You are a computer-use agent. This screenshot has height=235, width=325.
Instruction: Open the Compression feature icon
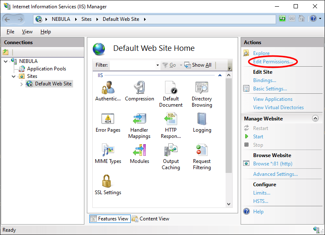(140, 87)
